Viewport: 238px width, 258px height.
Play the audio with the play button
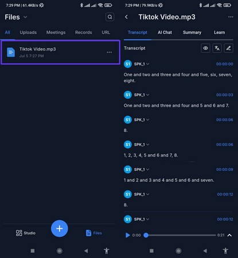(x=127, y=235)
